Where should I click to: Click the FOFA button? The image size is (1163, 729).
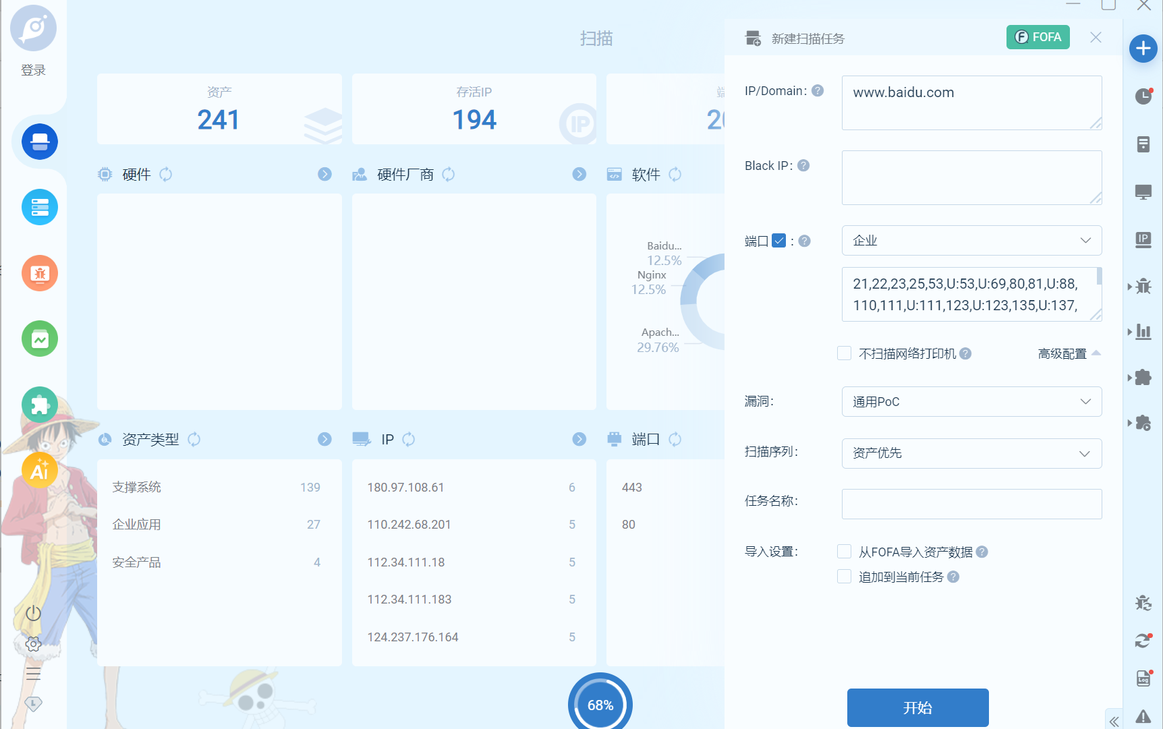click(1038, 37)
